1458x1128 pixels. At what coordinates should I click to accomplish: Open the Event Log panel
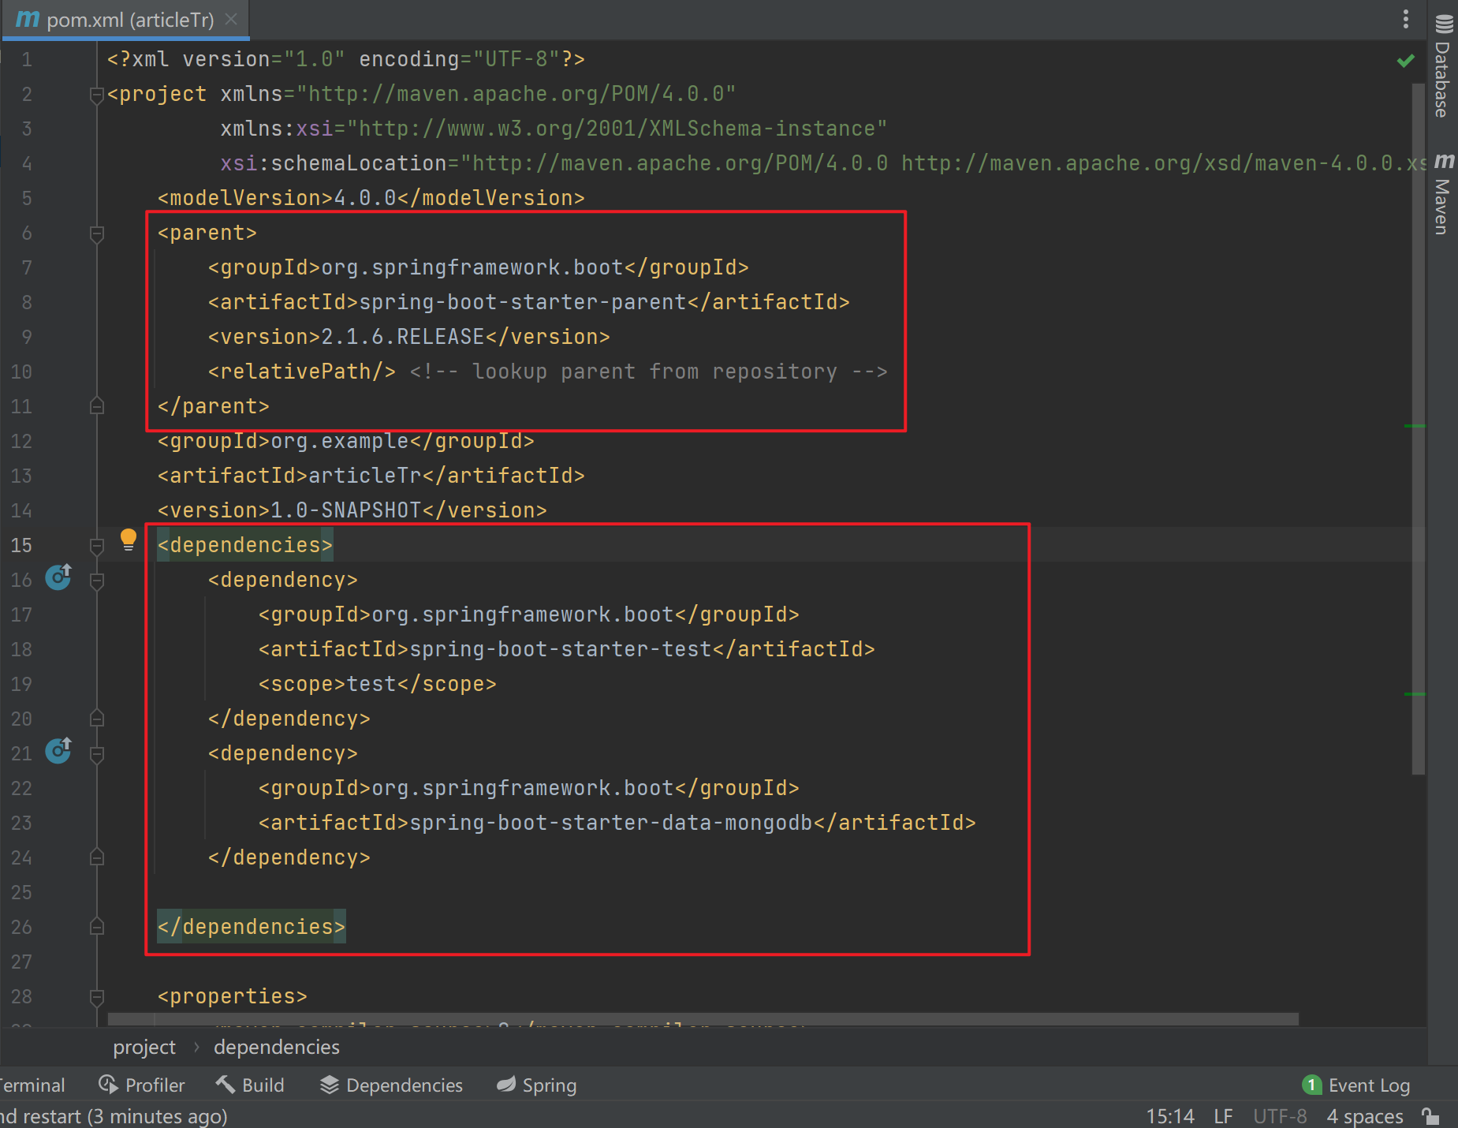[1356, 1085]
